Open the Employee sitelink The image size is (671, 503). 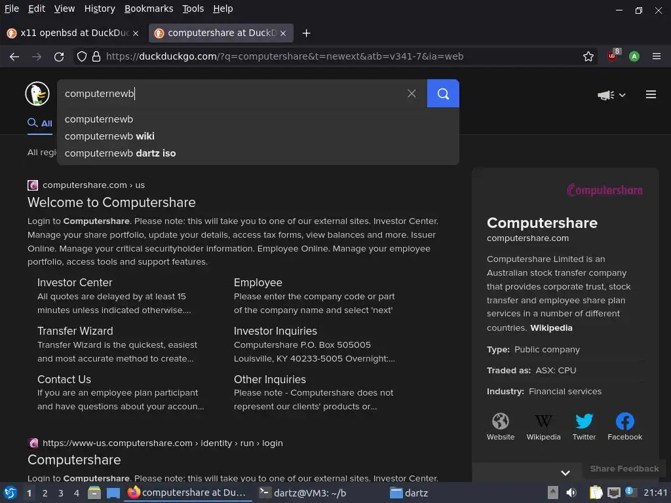pos(258,283)
